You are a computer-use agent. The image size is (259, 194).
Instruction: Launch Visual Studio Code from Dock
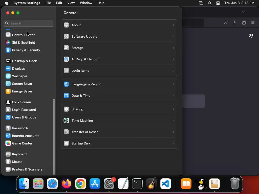coord(165,184)
